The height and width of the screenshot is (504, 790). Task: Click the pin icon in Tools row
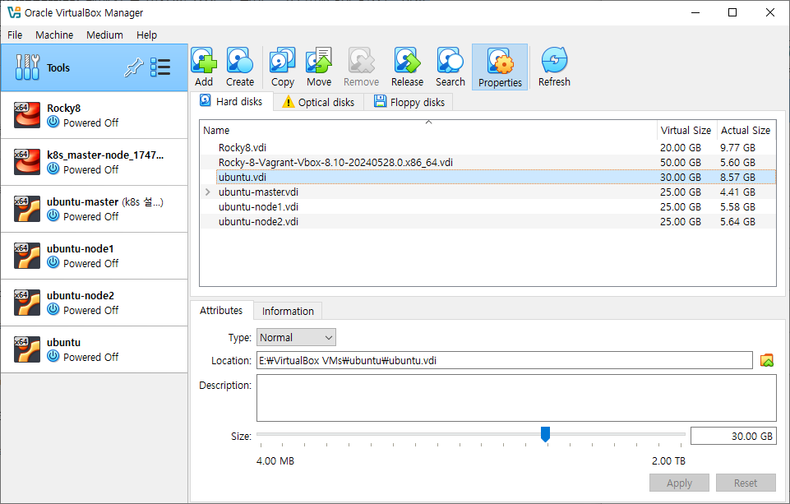[x=133, y=67]
